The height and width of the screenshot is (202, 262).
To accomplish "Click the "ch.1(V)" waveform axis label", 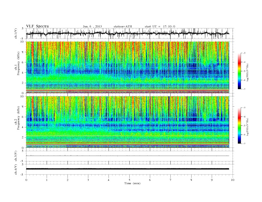I will 16,33.
